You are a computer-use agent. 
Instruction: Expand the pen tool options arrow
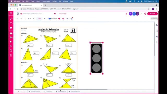pyautogui.click(x=13, y=19)
